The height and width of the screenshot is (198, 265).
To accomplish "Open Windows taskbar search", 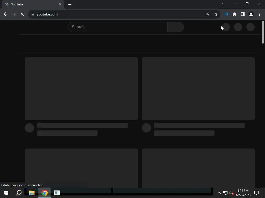I will click(x=19, y=193).
